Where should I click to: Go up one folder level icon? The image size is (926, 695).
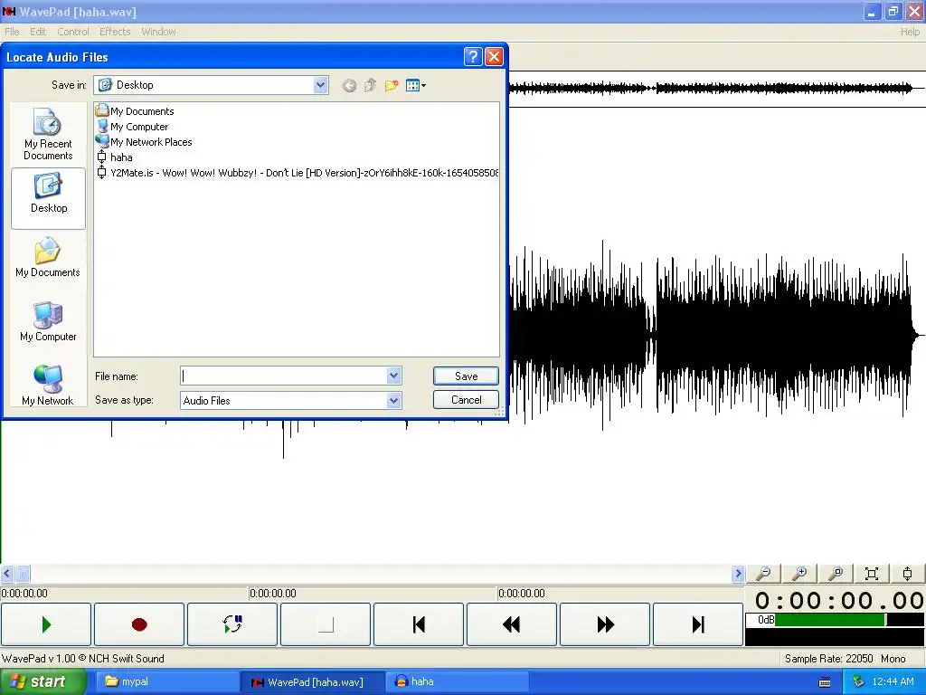click(x=370, y=86)
